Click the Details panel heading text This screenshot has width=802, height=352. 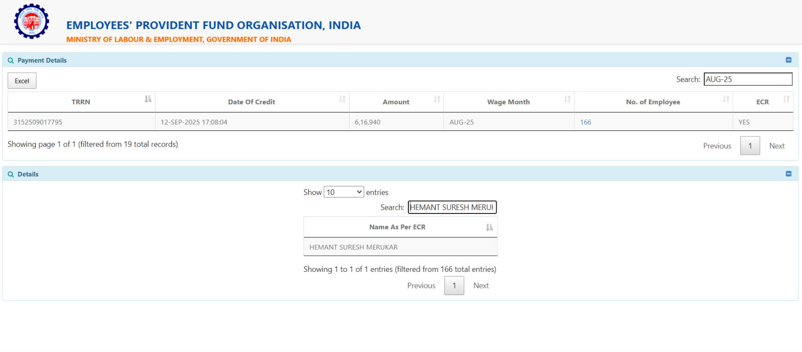click(28, 174)
